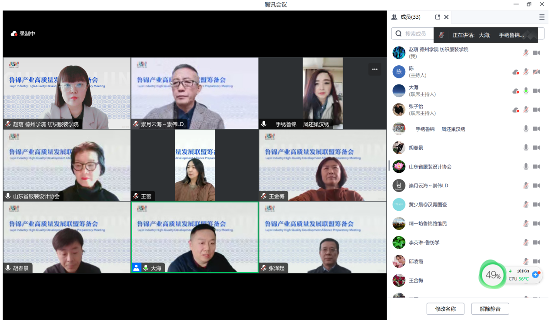This screenshot has width=551, height=320.
Task: Click the 录制中 recording indicator
Action: 23,34
